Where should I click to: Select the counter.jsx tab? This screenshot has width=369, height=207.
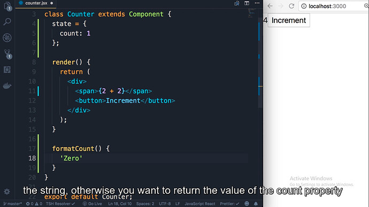pyautogui.click(x=36, y=3)
